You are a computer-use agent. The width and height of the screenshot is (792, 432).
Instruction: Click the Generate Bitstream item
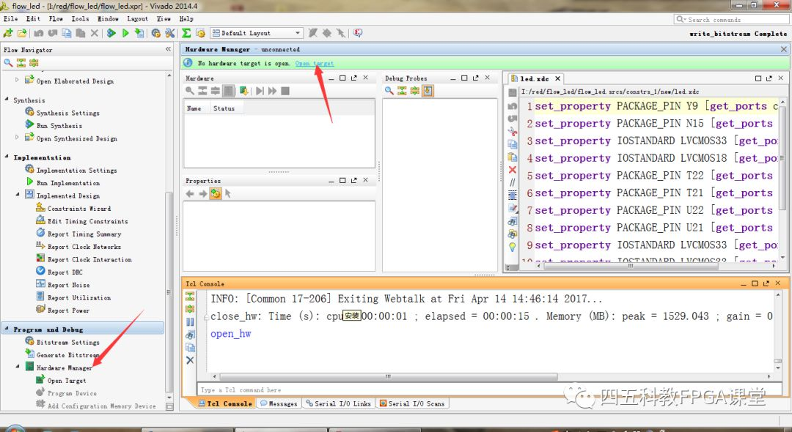[x=67, y=355]
